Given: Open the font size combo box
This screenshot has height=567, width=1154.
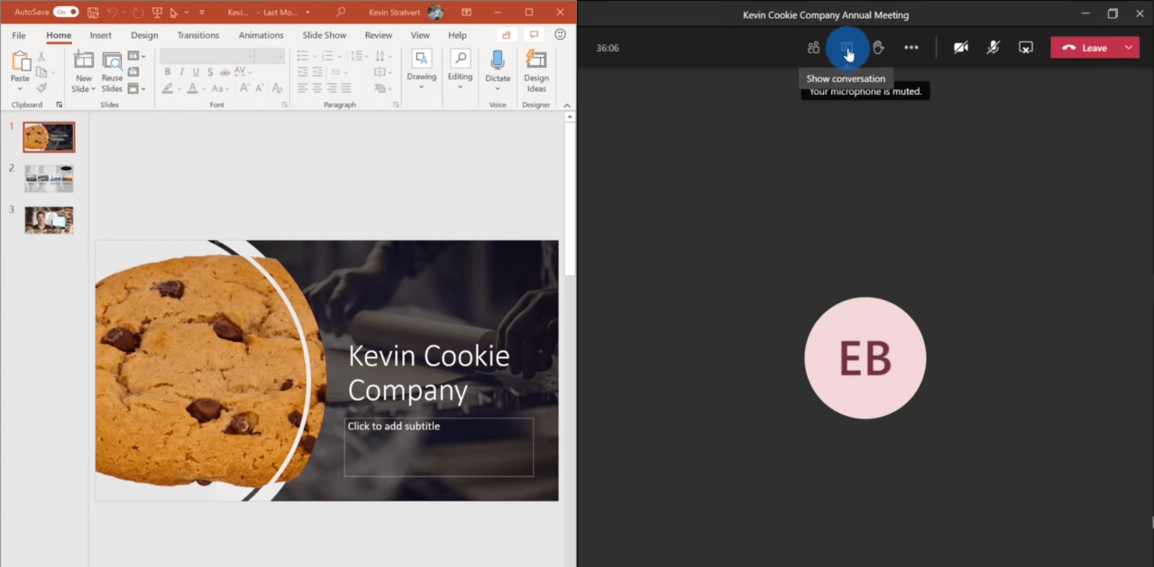Looking at the screenshot, I should 270,55.
